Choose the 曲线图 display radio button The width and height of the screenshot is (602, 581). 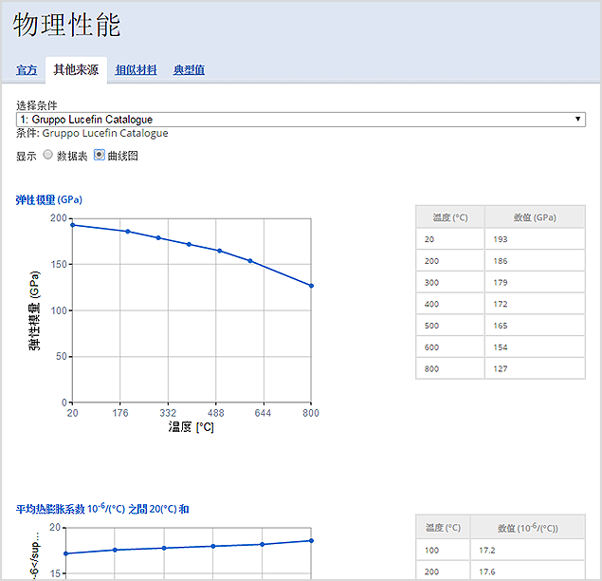(100, 156)
